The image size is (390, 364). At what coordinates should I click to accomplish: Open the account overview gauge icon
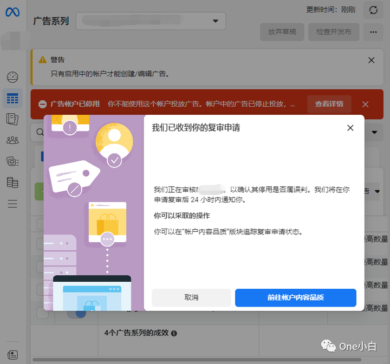[12, 77]
